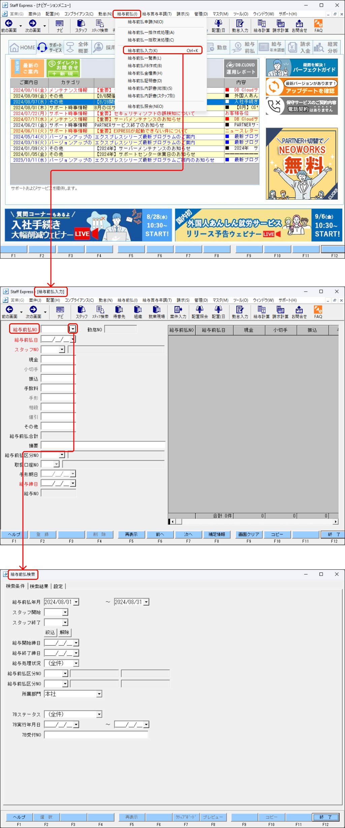Viewport: 345px width, 828px height.
Task: Choose 給与前払FB作成(B) menu item
Action: click(x=145, y=66)
